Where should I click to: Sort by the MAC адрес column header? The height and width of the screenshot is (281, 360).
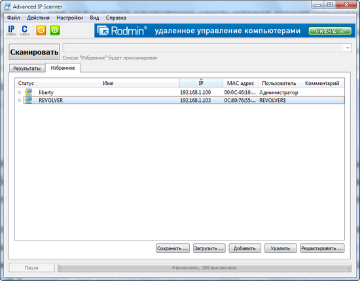click(240, 83)
